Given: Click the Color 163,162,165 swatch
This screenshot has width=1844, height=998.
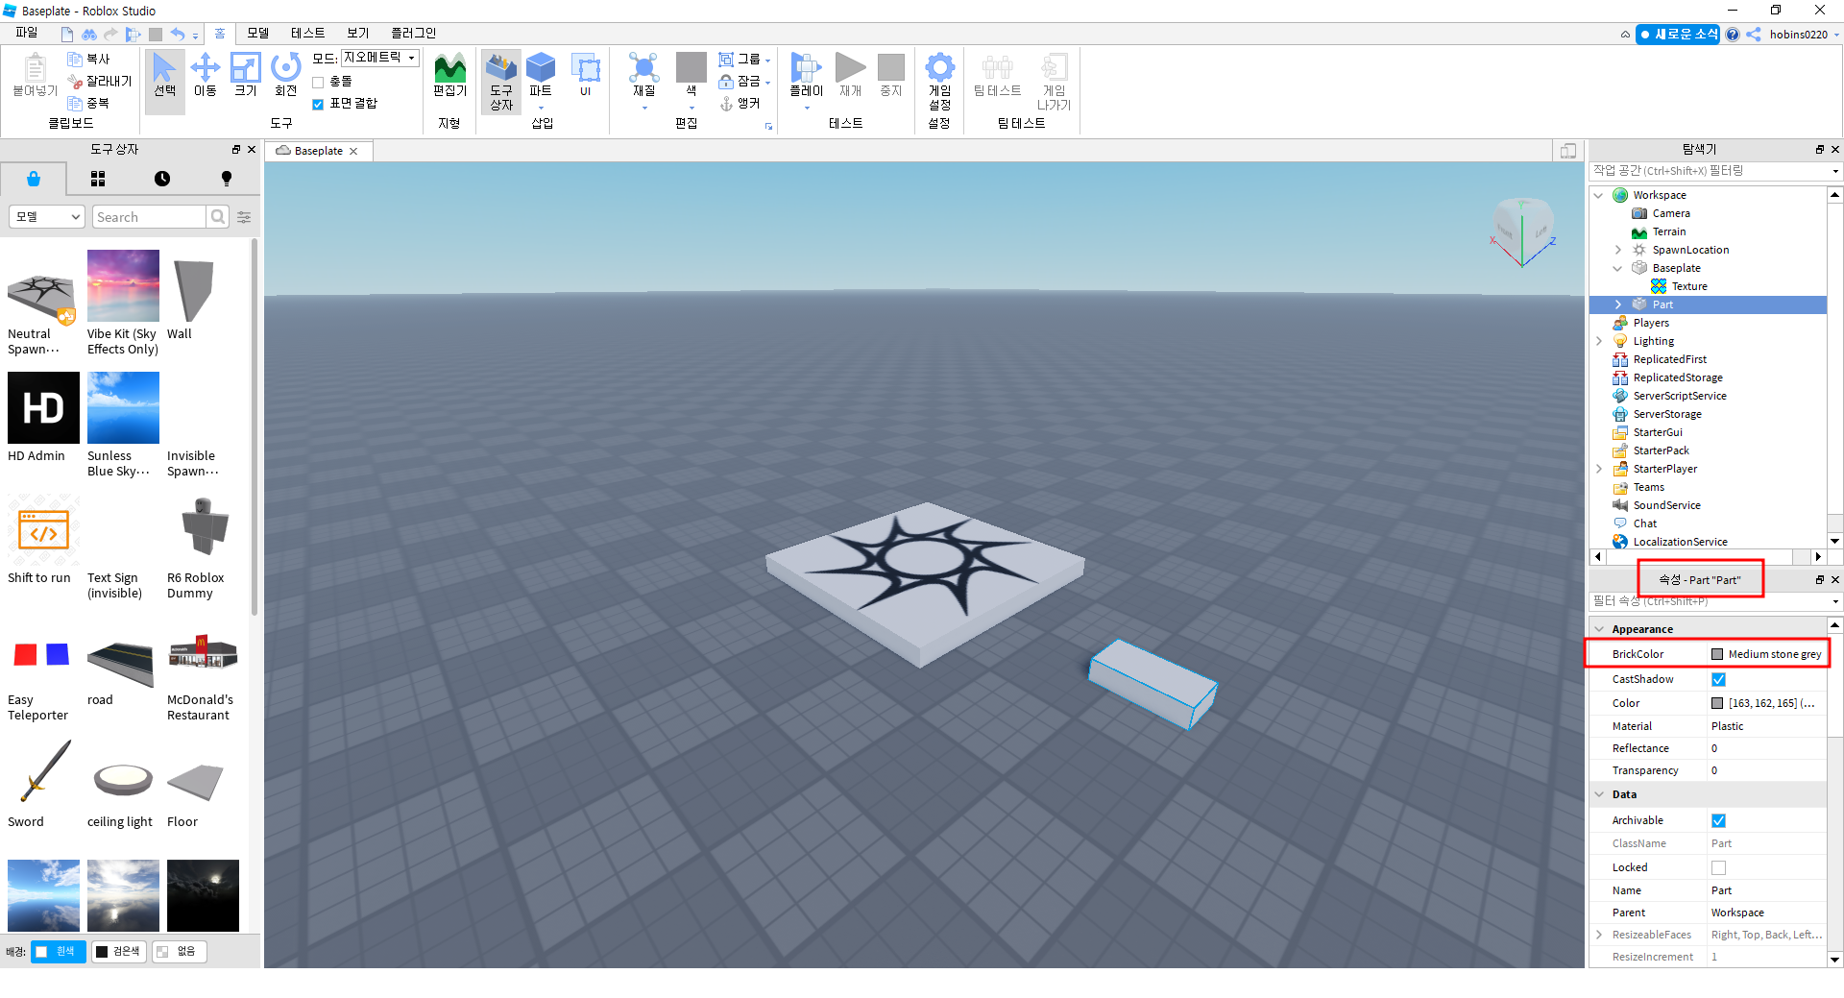Looking at the screenshot, I should [x=1717, y=703].
